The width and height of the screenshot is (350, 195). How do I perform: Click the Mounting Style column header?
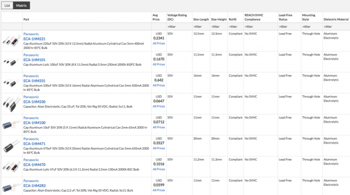[x=309, y=18]
